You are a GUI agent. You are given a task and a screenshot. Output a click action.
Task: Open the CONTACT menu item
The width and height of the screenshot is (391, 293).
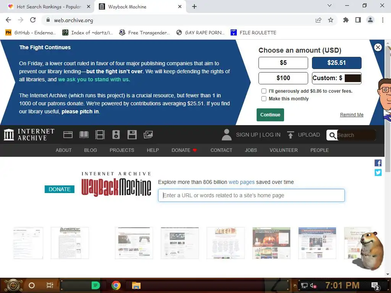pos(221,150)
